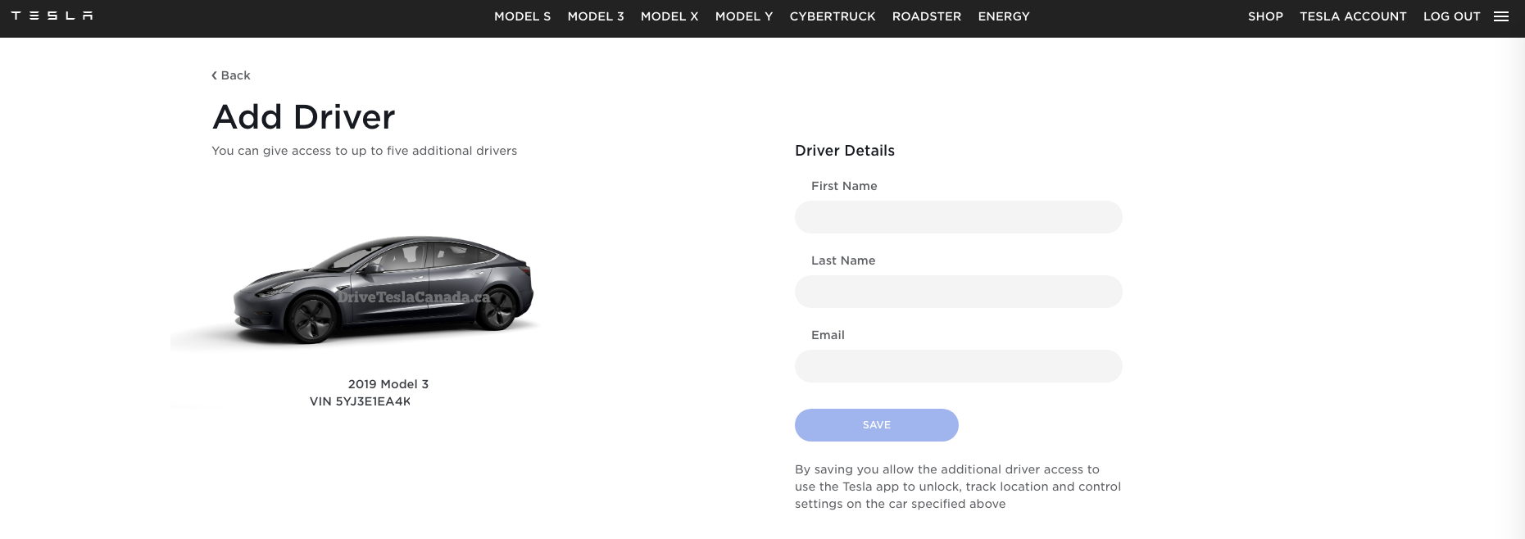Navigate to the ROADSTER section
Screen dimensions: 1525x539
(x=926, y=16)
